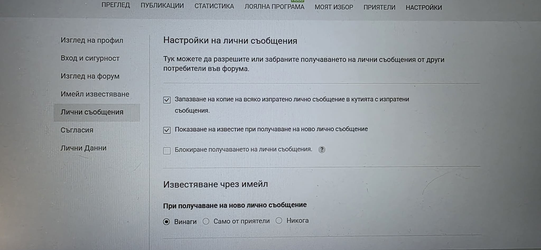Screen dimensions: 541x250
Task: Go to "Вход и сигурност" section
Action: (90, 58)
